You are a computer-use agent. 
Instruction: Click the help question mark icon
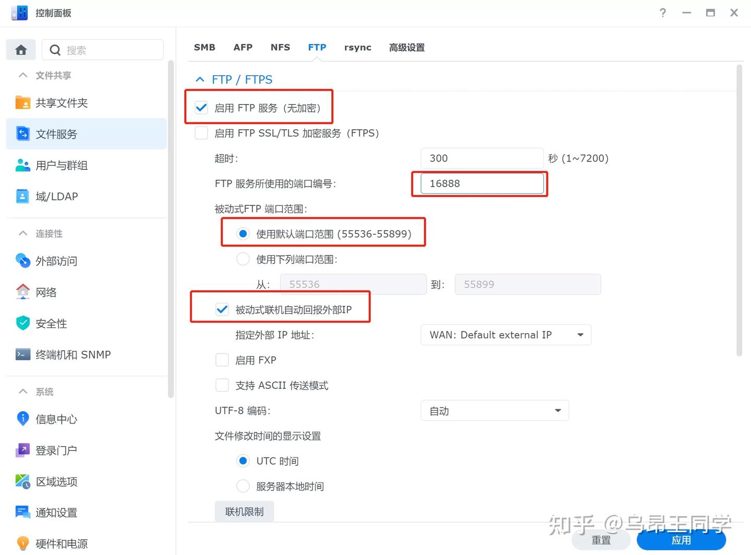(x=662, y=13)
